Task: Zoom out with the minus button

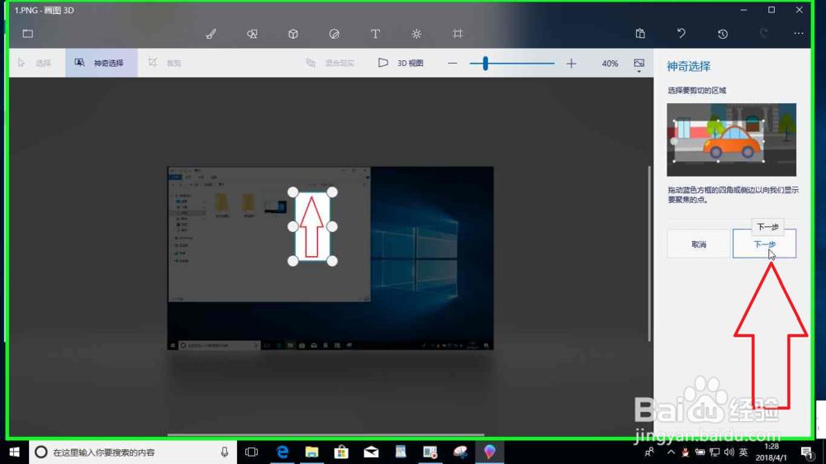Action: click(453, 64)
